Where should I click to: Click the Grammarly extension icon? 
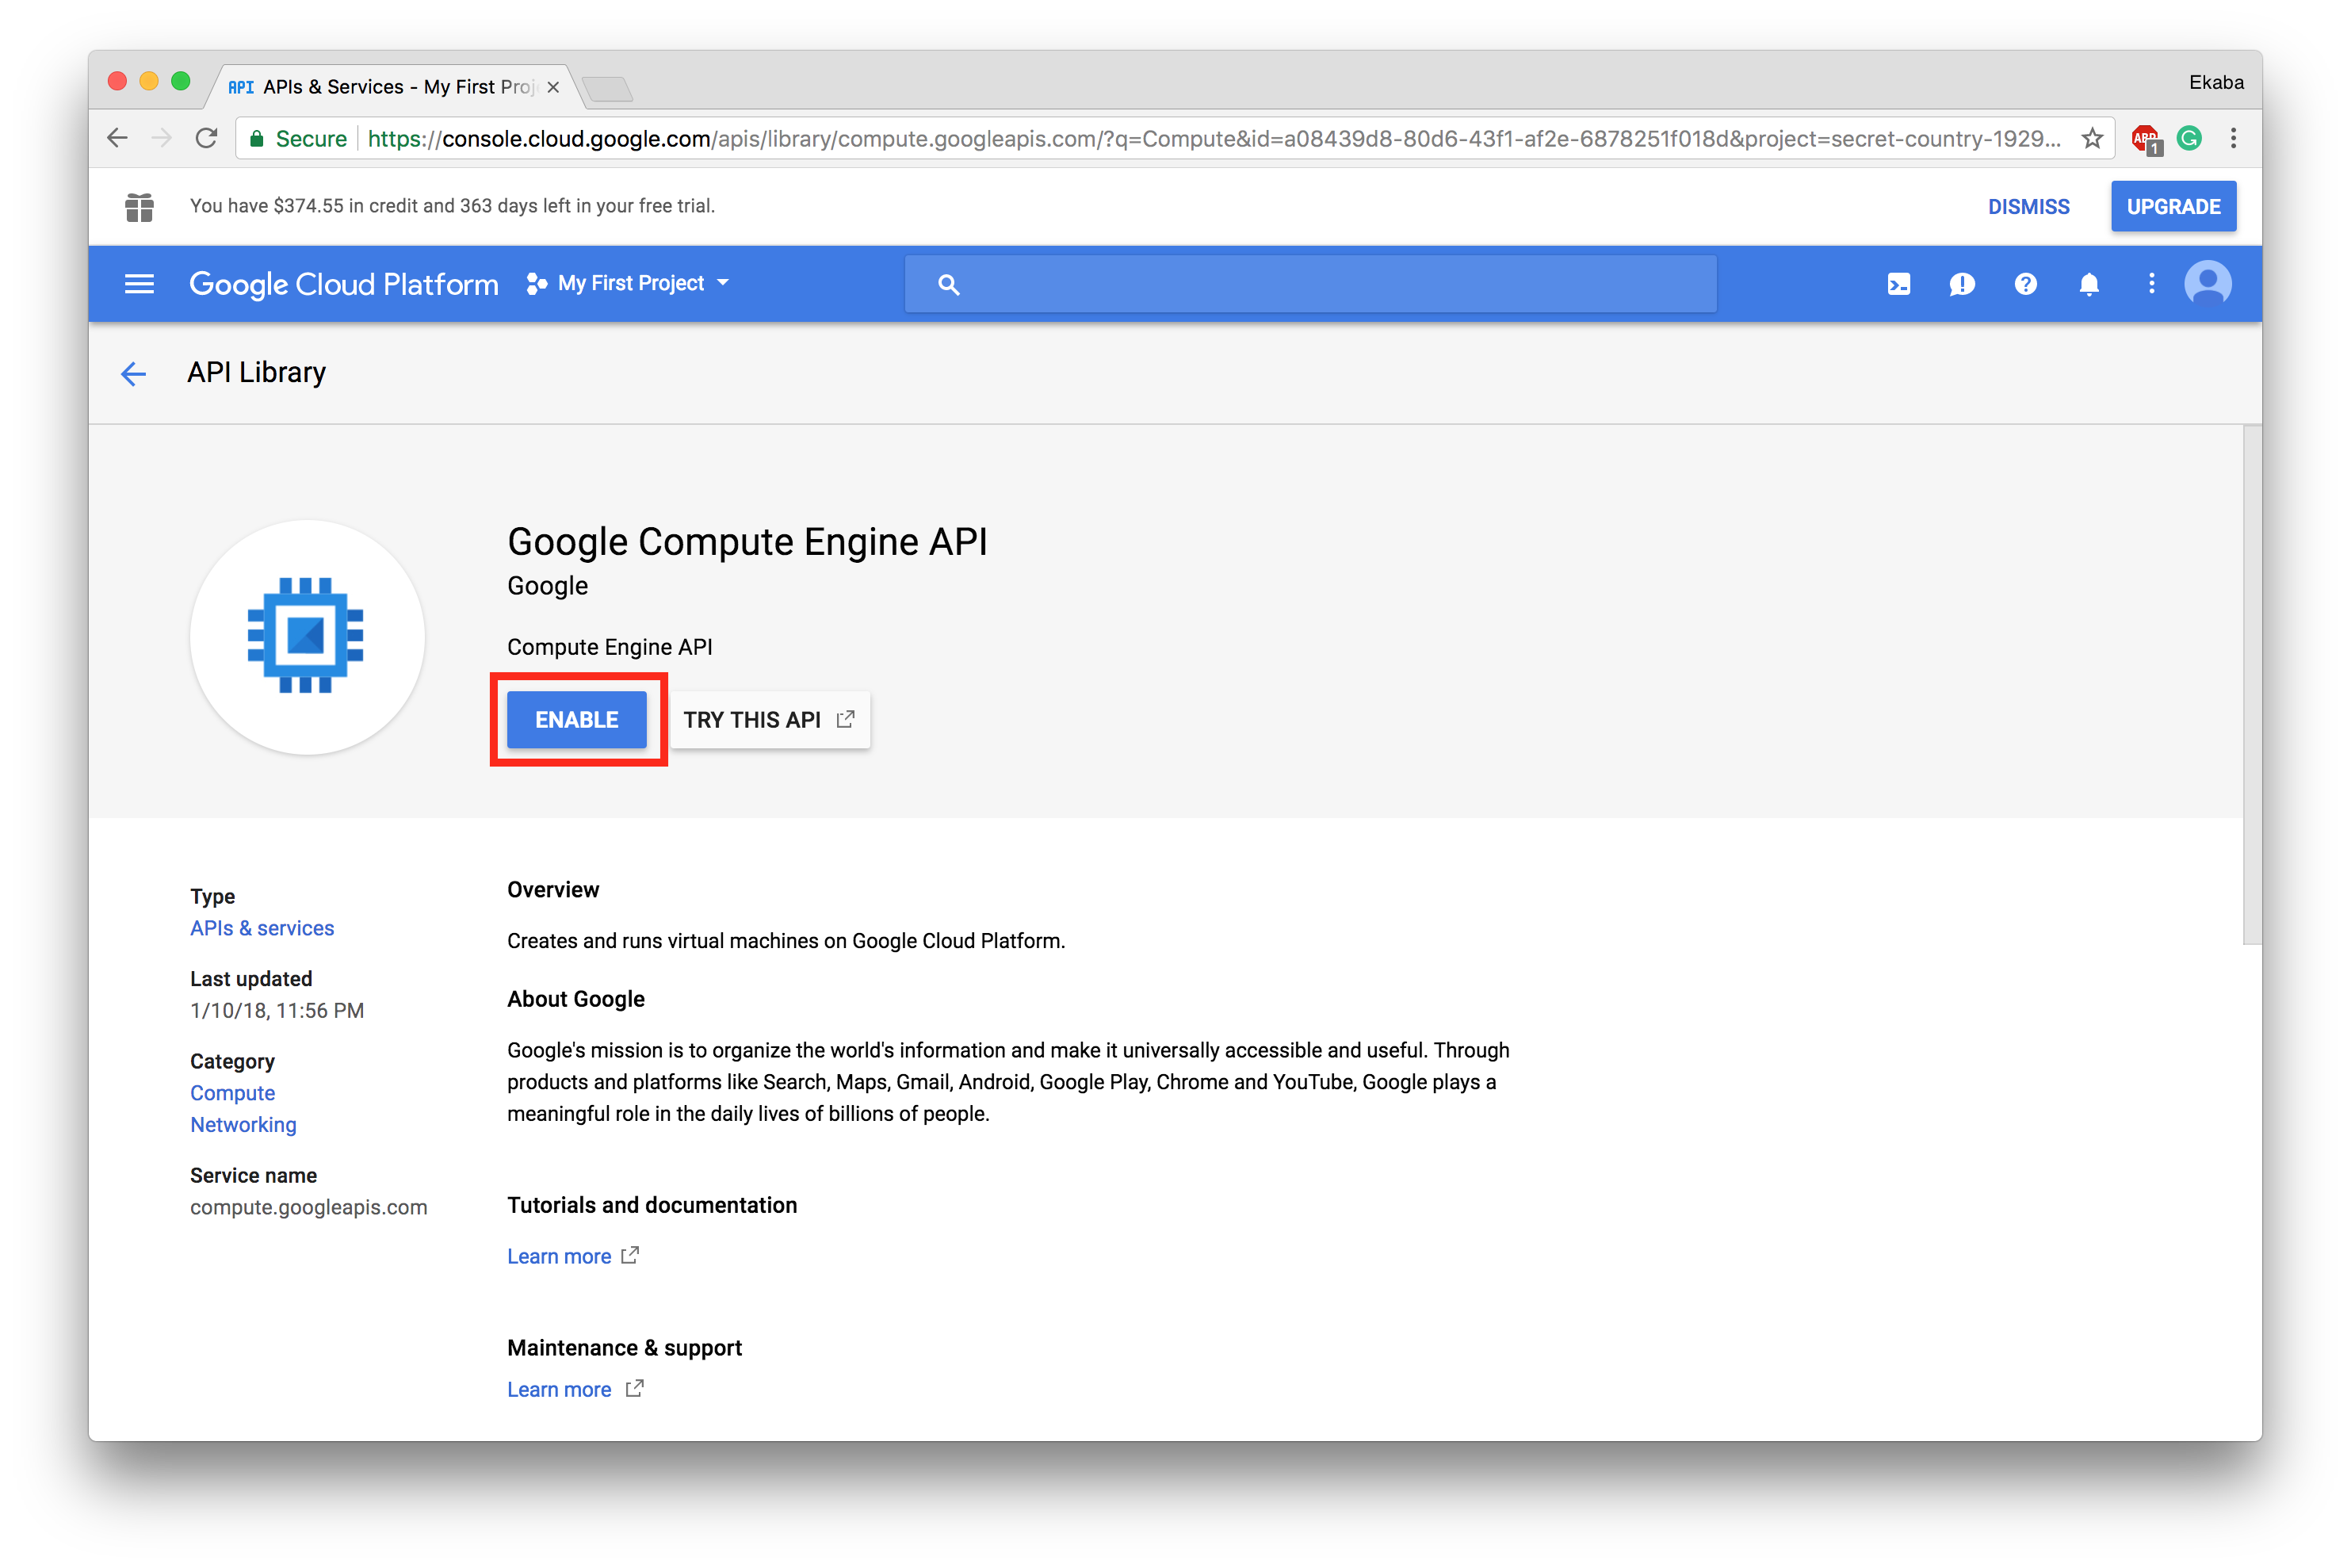coord(2188,138)
